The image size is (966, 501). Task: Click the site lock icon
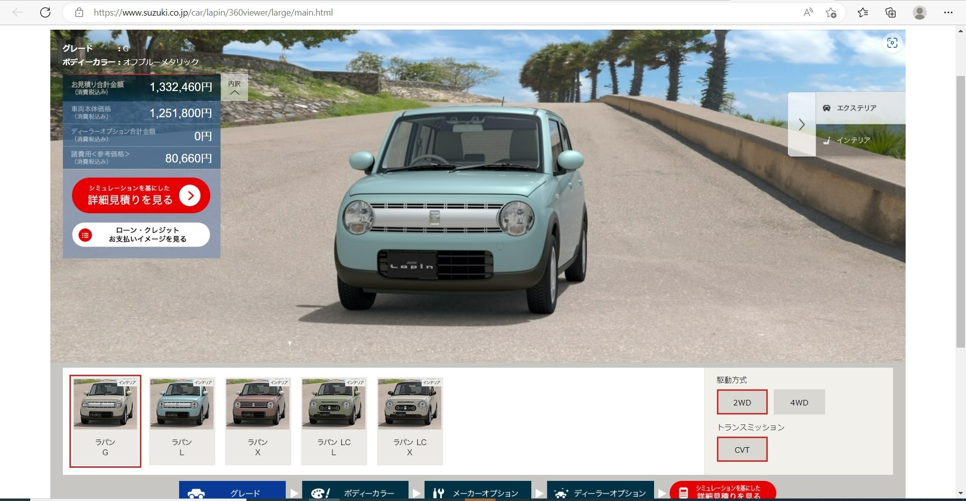(x=79, y=13)
